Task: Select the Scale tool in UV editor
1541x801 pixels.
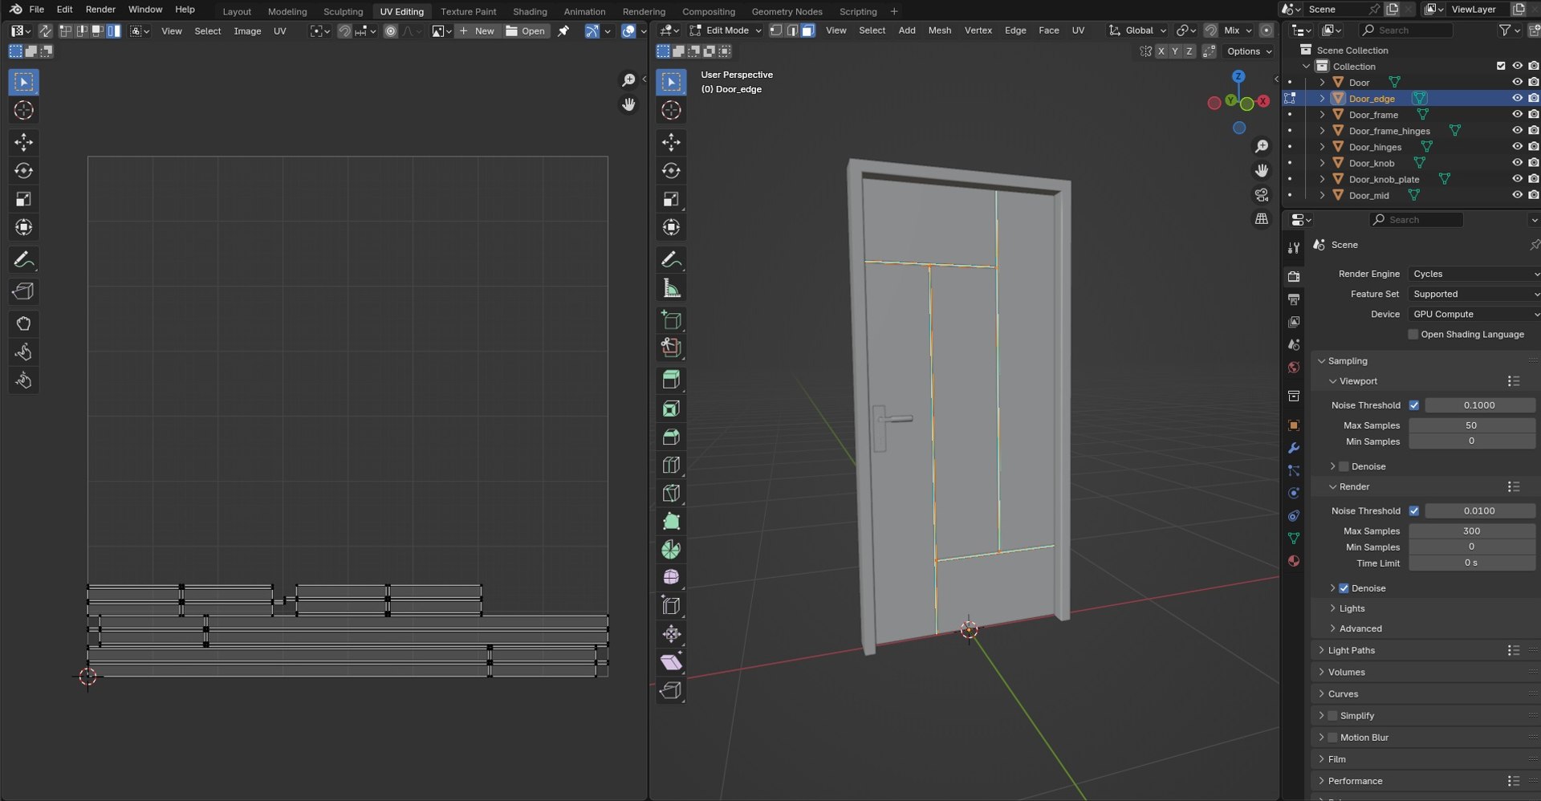Action: [23, 199]
